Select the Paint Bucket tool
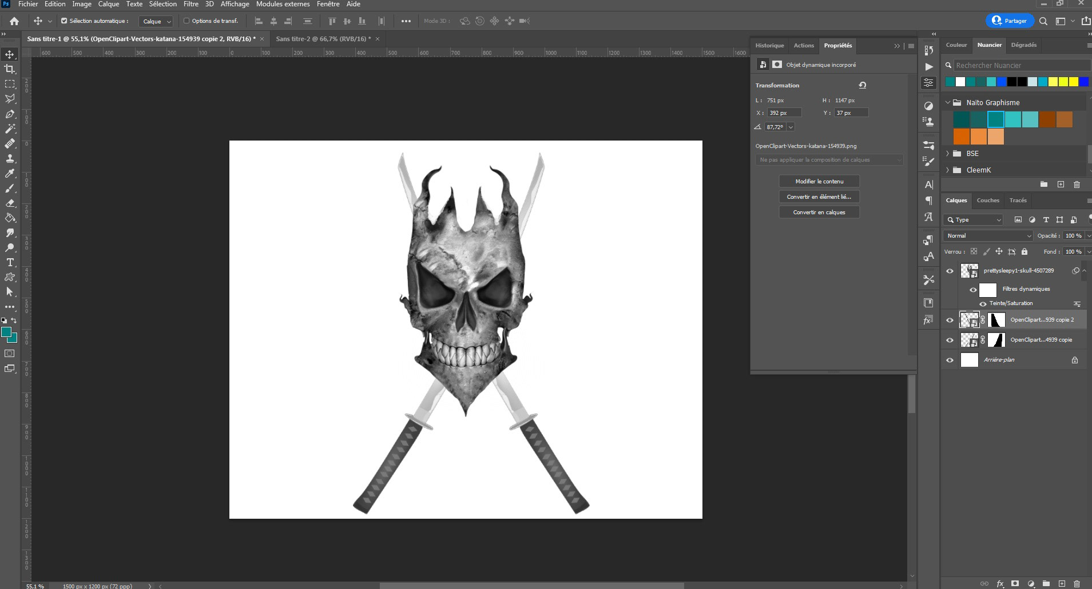 click(10, 218)
